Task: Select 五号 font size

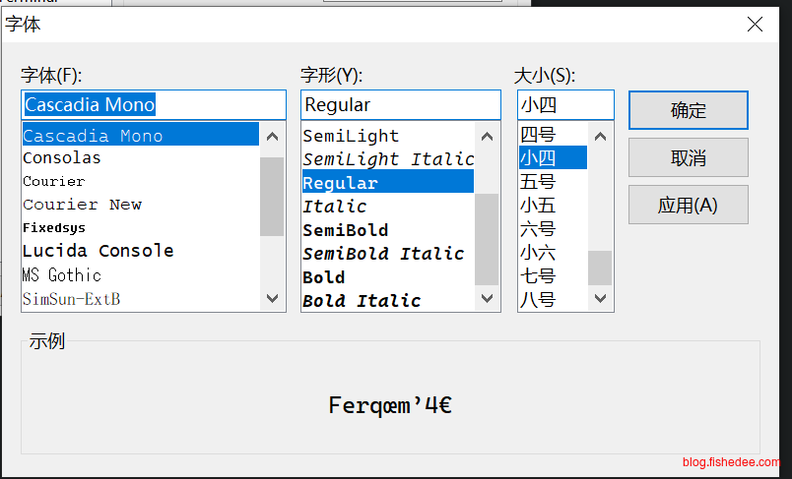Action: coord(538,182)
